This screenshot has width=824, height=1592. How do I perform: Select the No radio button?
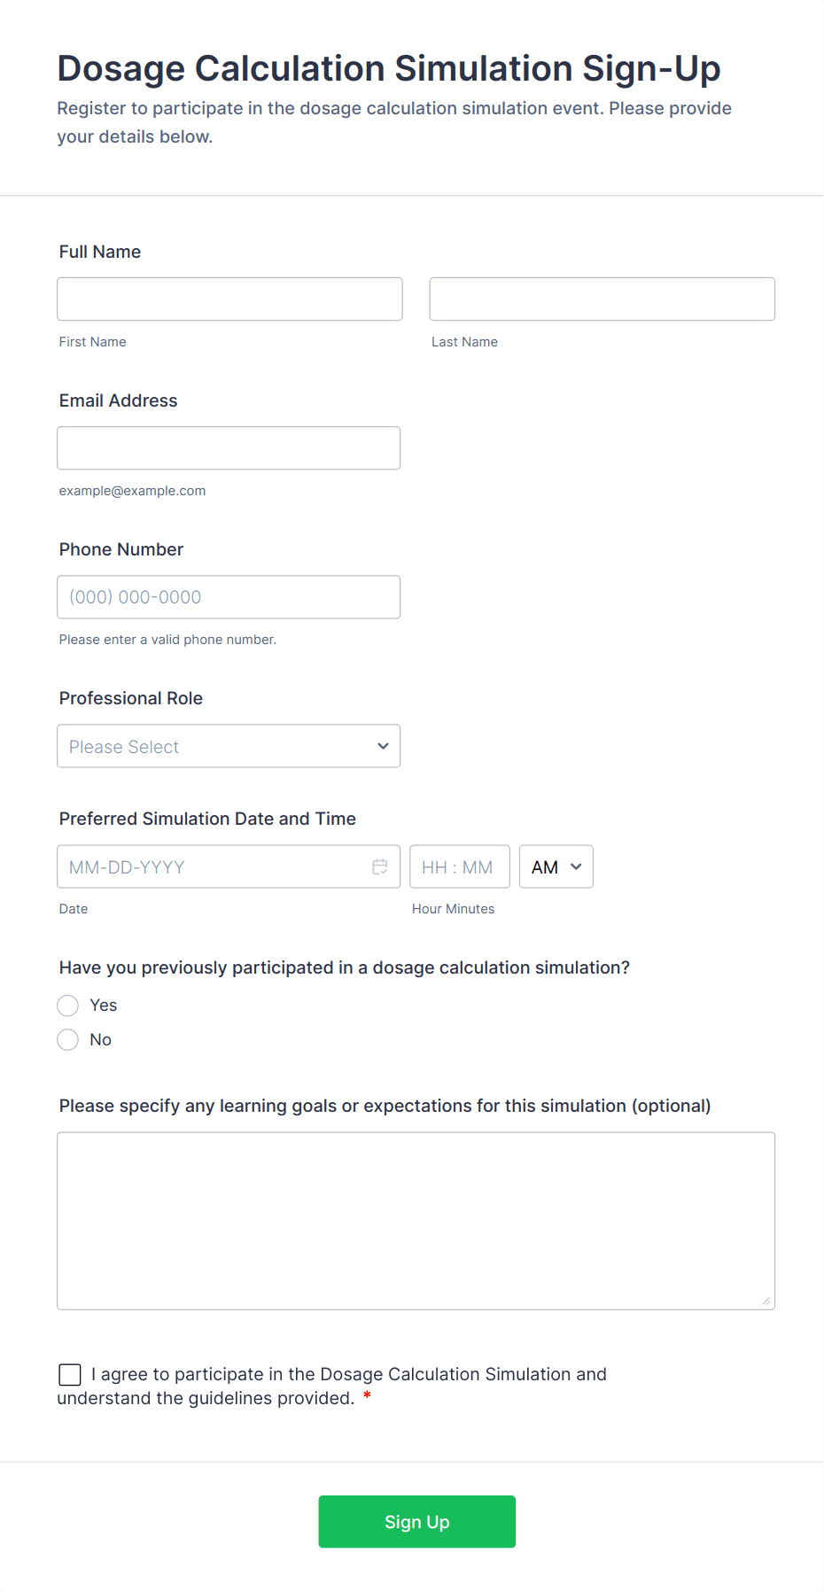click(68, 1040)
